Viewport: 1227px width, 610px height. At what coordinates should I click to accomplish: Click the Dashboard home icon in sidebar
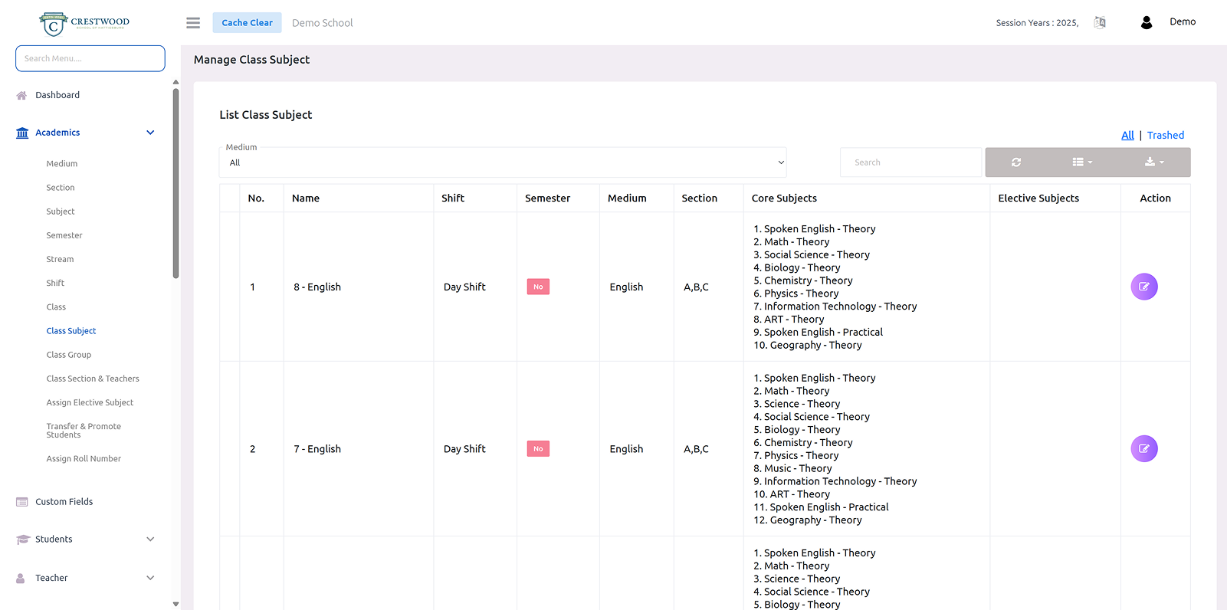point(21,96)
